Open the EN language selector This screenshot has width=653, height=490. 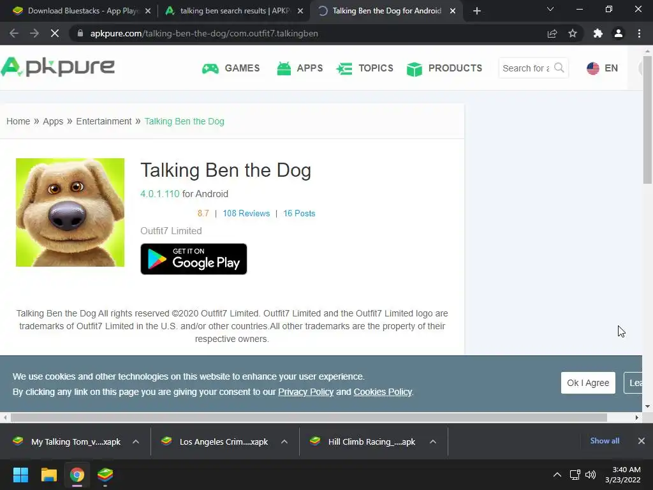602,68
